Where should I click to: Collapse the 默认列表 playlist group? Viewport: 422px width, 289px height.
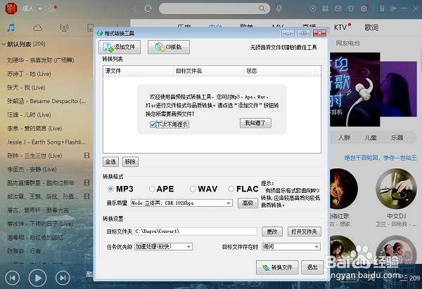[4, 43]
